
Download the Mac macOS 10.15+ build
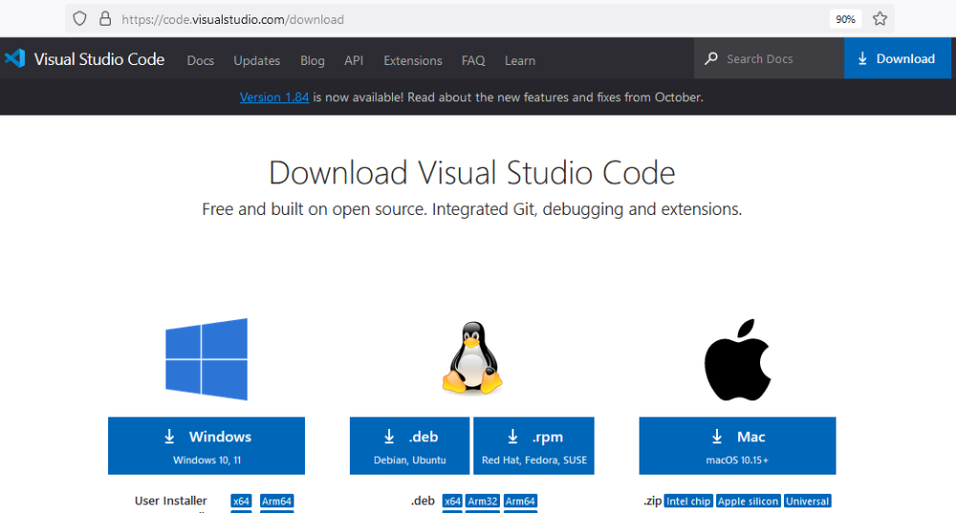(738, 446)
